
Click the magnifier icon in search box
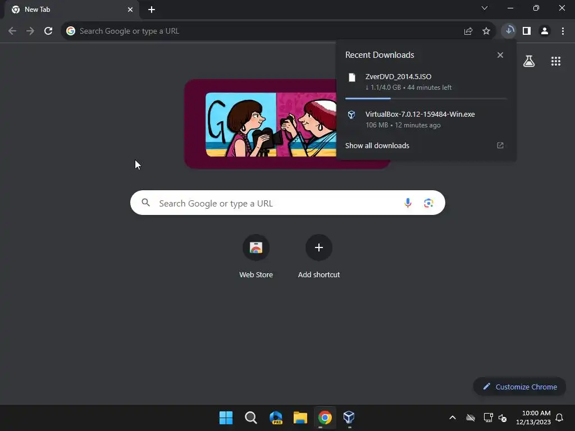145,203
